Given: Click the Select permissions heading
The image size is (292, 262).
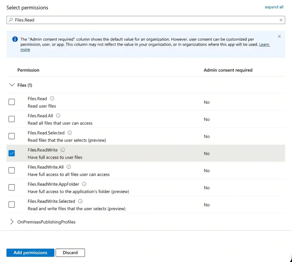Looking at the screenshot, I should 27,8.
